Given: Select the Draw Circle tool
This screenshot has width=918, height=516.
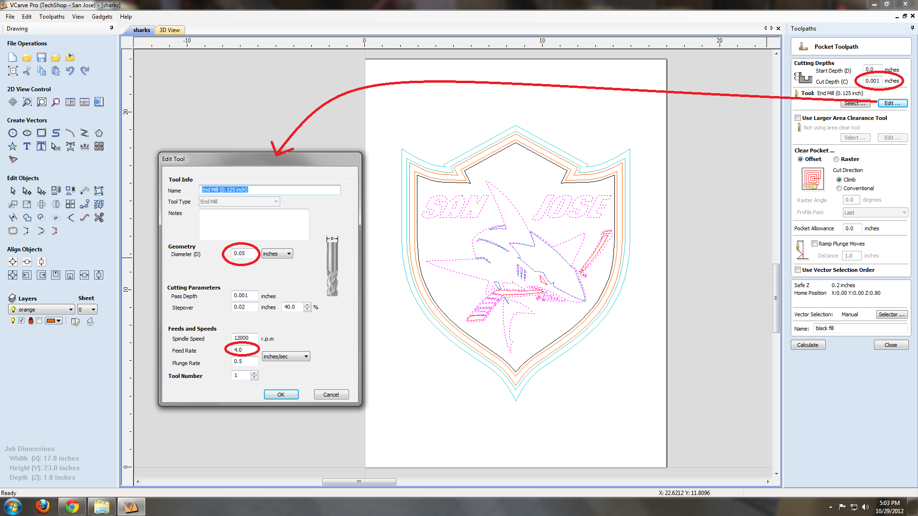Looking at the screenshot, I should pyautogui.click(x=13, y=133).
